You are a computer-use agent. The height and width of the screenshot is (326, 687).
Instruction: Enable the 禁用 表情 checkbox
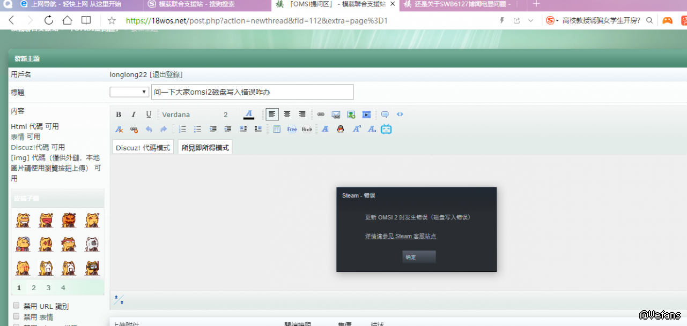(x=16, y=316)
